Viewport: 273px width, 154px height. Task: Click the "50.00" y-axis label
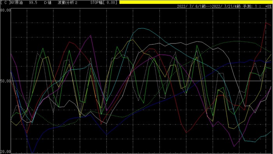(x=5, y=81)
